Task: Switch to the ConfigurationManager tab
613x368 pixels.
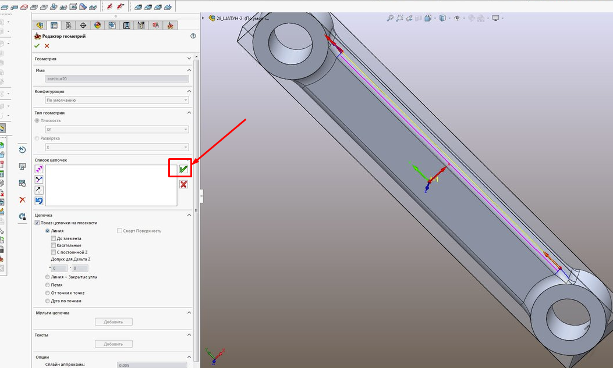Action: [69, 26]
